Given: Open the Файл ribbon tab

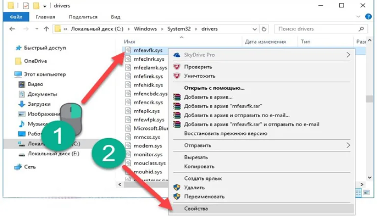Looking at the screenshot, I should [16, 17].
